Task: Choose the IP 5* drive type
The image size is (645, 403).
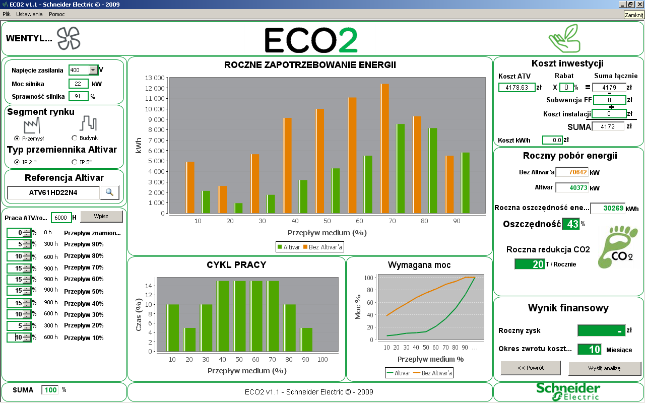Action: pos(75,162)
